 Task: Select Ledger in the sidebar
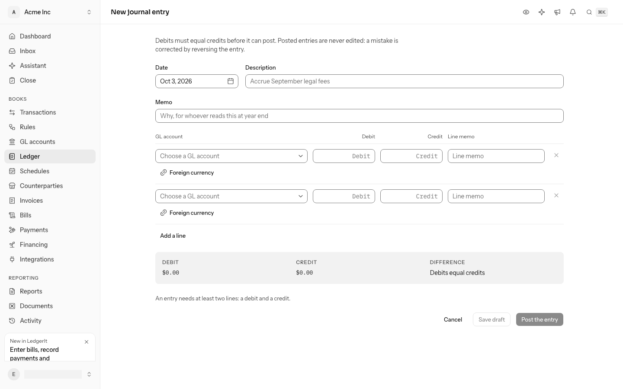[x=50, y=156]
